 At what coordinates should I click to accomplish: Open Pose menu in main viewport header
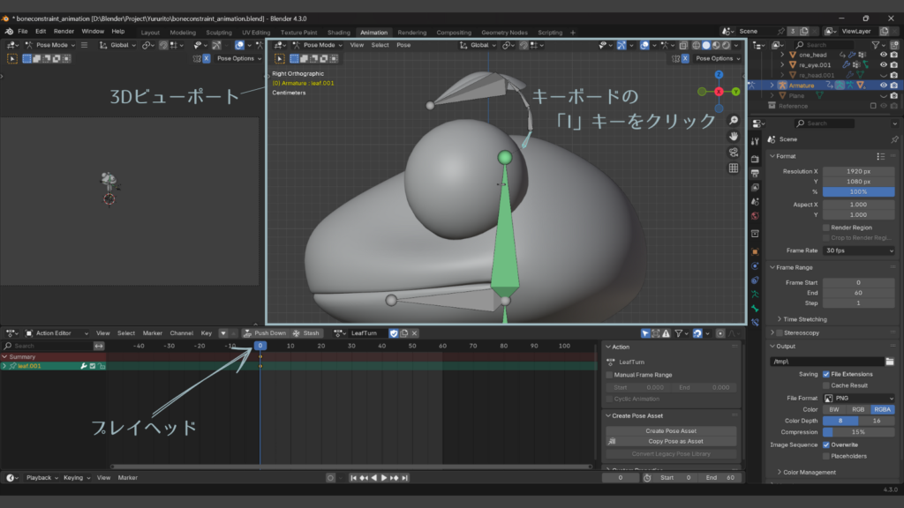pos(403,45)
